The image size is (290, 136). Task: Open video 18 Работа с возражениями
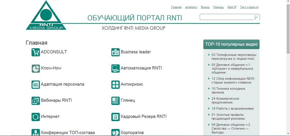pos(233,109)
